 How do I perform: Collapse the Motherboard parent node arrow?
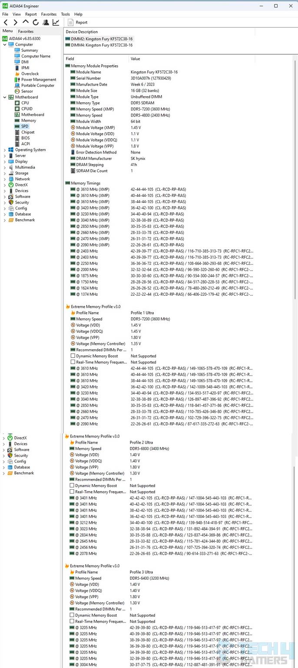pyautogui.click(x=5, y=97)
